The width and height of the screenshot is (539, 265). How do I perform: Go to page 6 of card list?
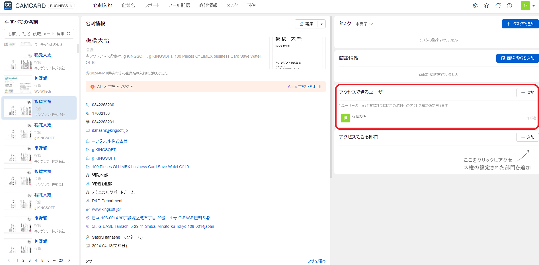pos(48,260)
